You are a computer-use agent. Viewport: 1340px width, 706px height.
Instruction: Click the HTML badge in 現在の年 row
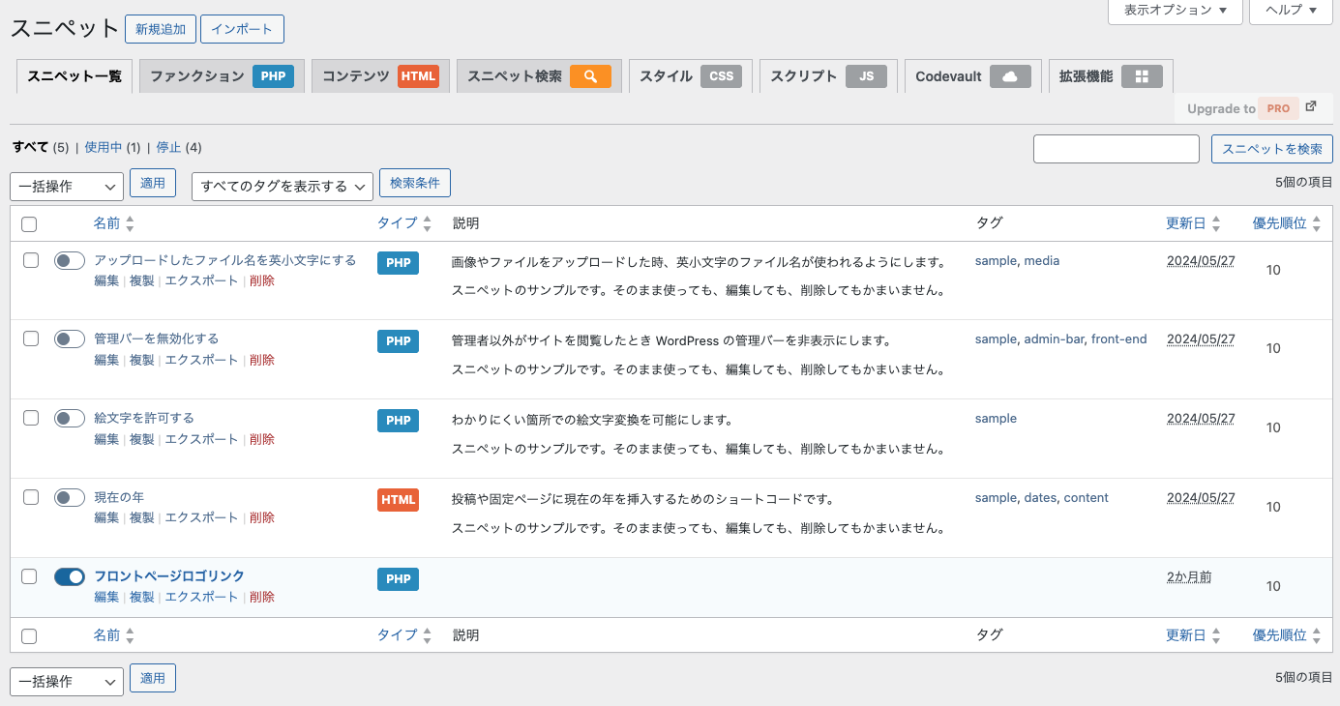point(398,500)
